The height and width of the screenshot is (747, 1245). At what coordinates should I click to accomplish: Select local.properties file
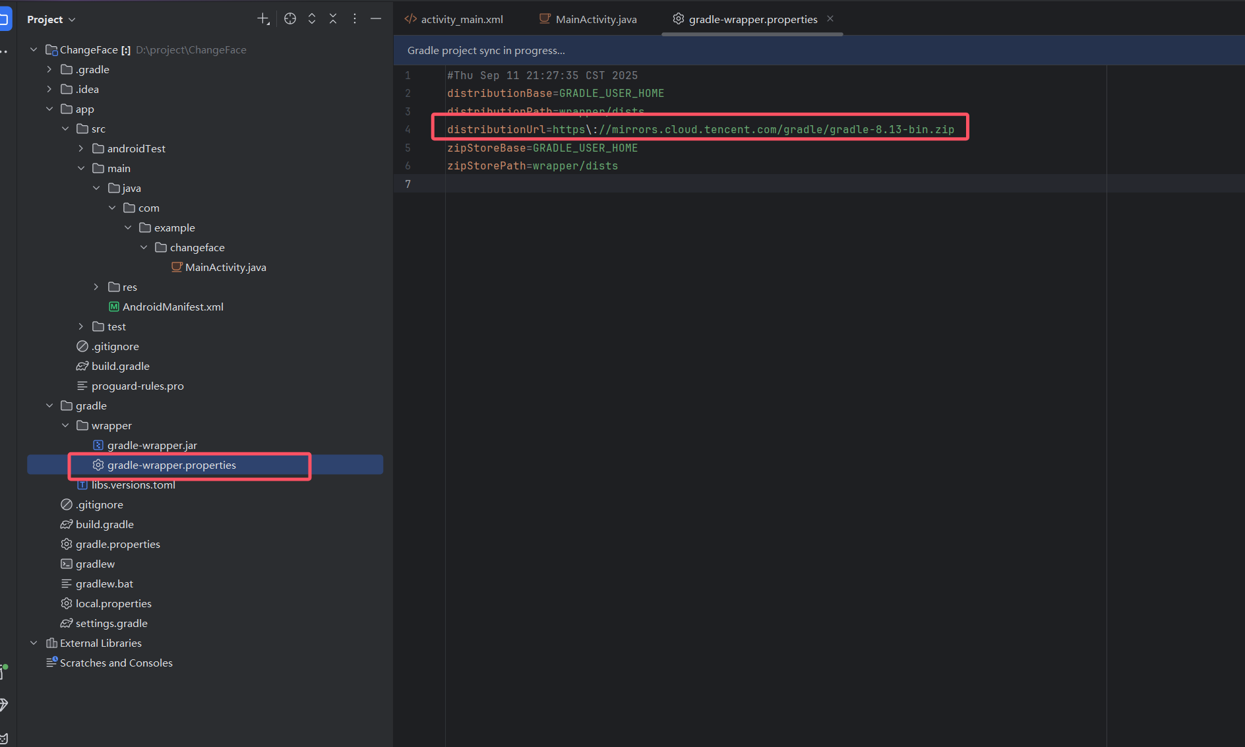coord(113,603)
